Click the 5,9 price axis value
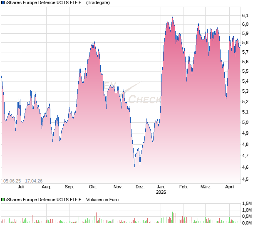The width and height of the screenshot is (258, 227). (x=245, y=34)
